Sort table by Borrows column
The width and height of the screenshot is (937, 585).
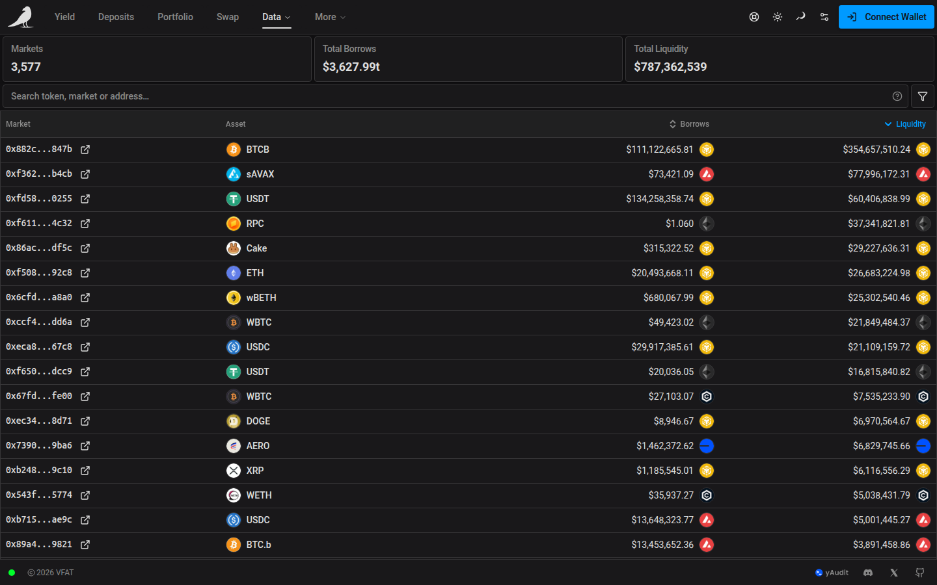click(690, 124)
